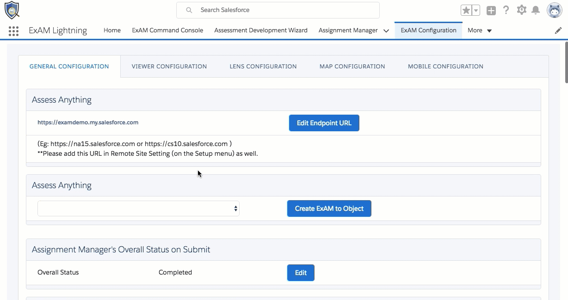Open the App Launcher grid icon
Screen dimensions: 568x300
click(13, 31)
